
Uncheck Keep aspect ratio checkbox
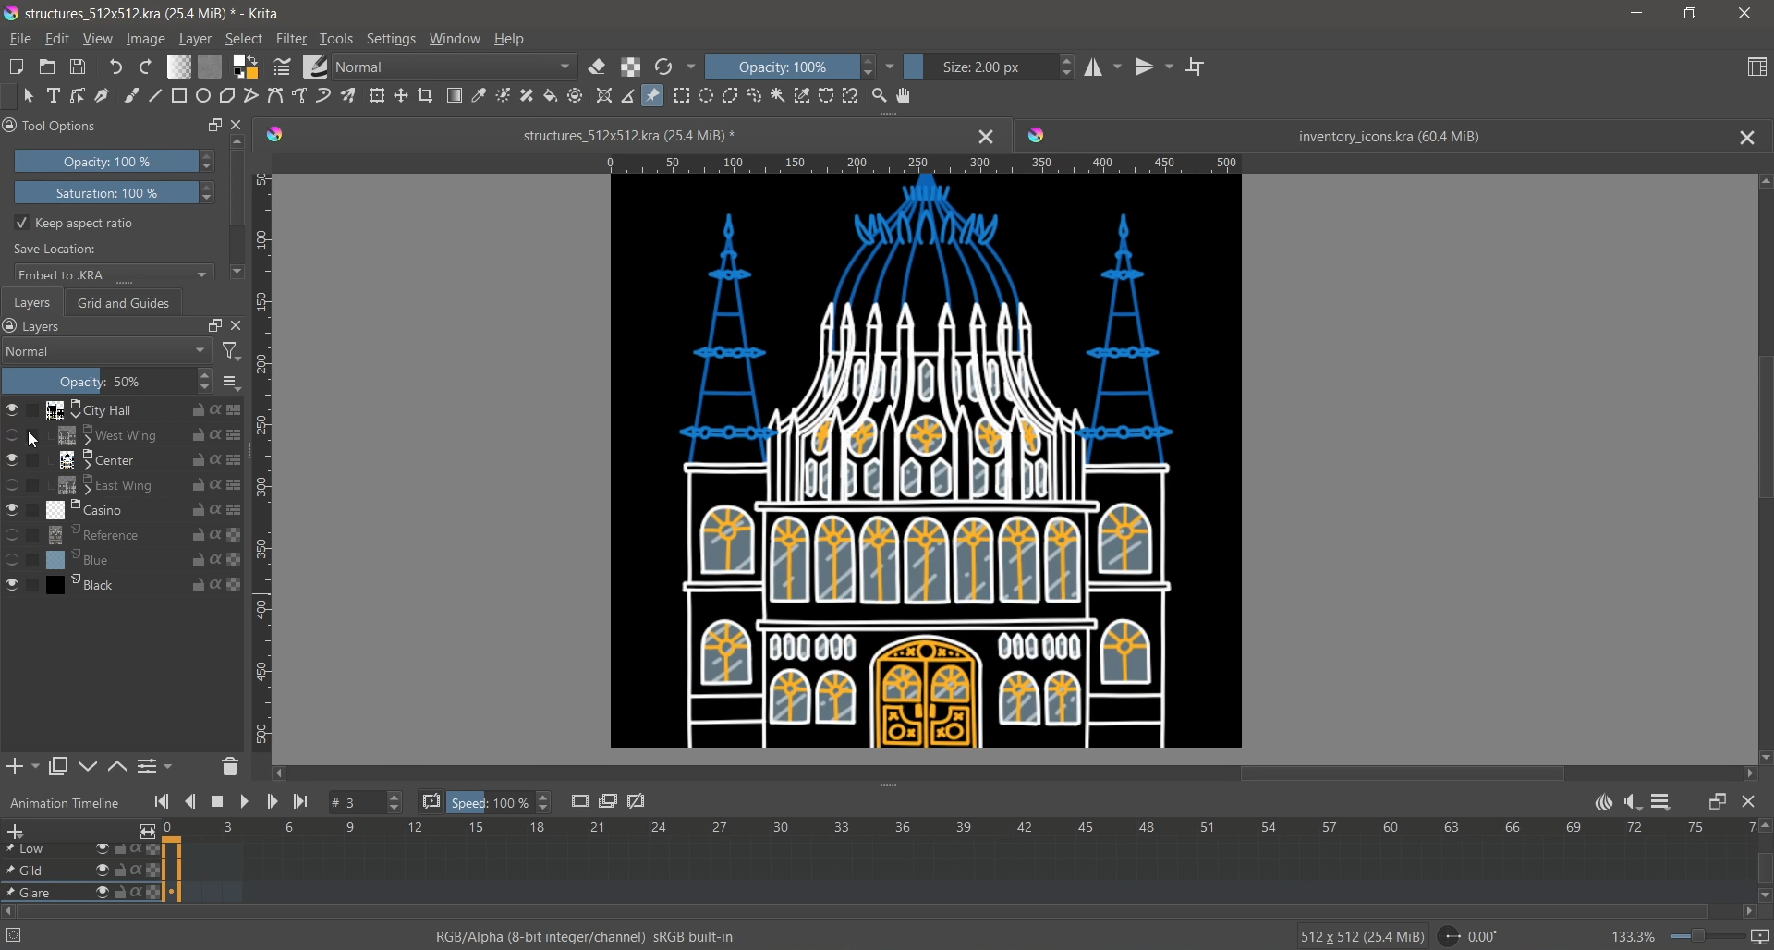pyautogui.click(x=22, y=225)
